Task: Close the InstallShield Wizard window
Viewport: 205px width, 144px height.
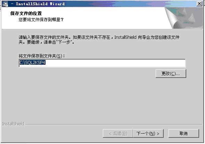Action: (199, 4)
